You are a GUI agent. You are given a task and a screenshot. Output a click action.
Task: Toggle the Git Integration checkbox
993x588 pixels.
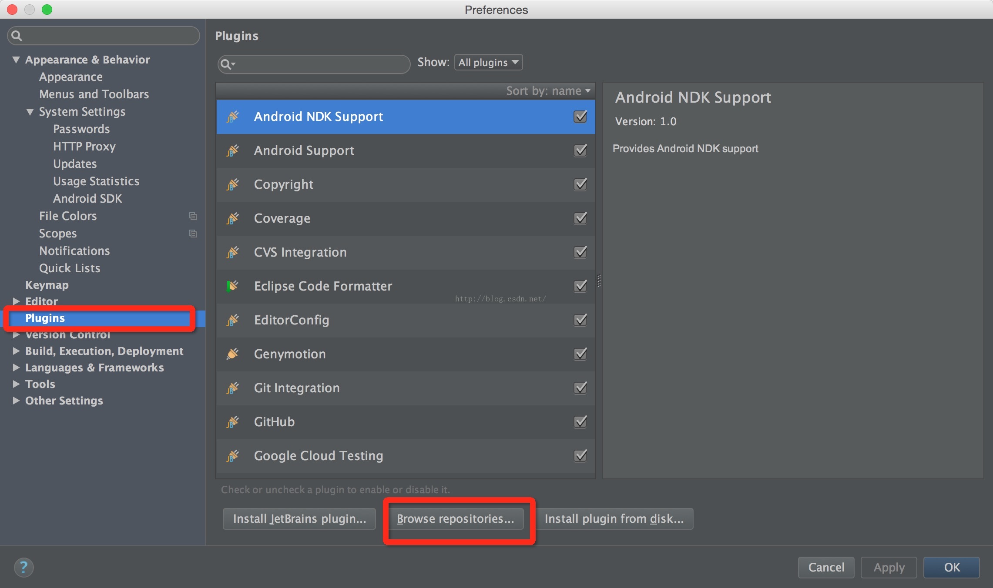(x=580, y=388)
